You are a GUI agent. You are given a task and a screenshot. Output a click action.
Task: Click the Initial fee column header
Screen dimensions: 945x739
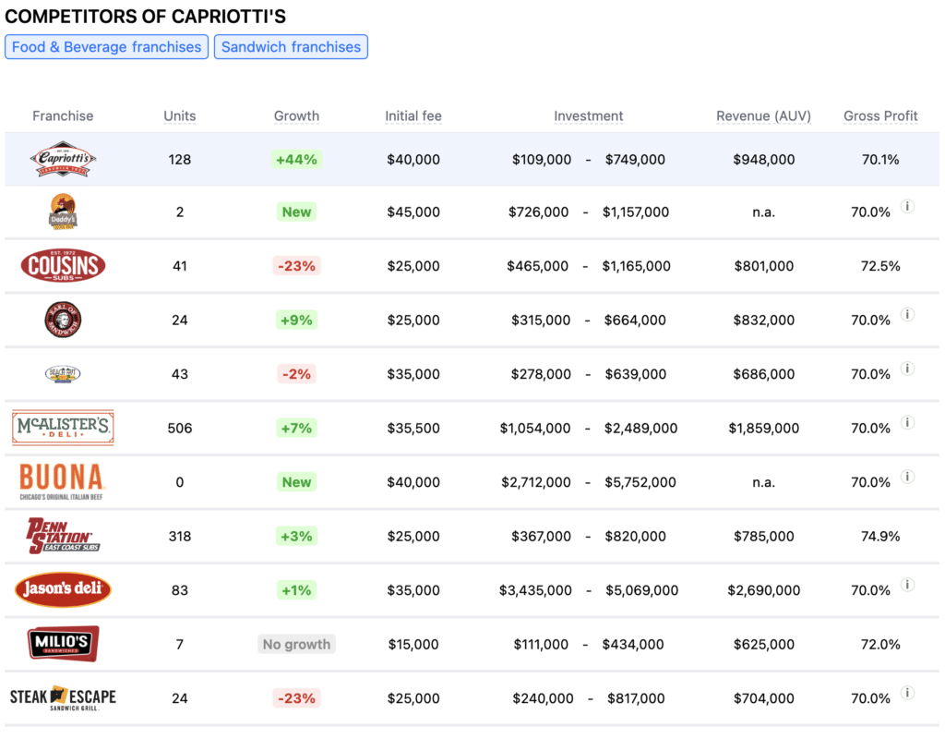tap(413, 115)
